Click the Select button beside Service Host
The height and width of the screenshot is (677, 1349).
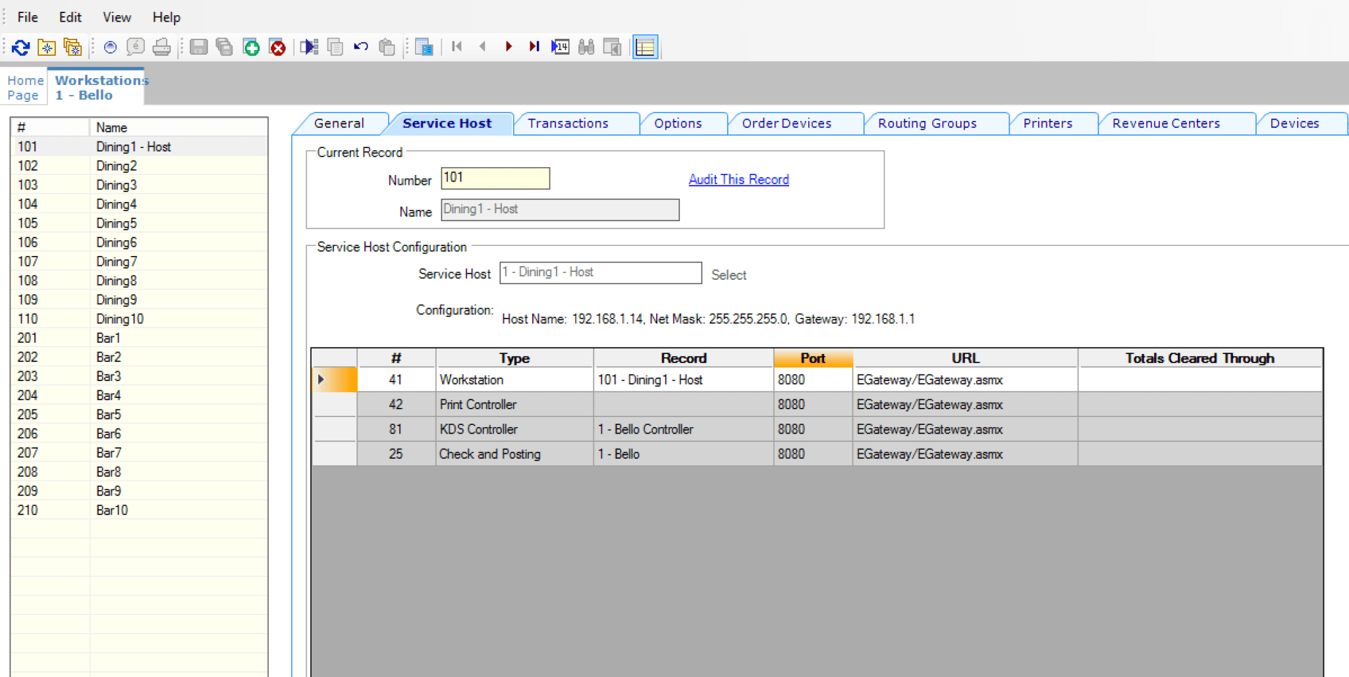(729, 274)
